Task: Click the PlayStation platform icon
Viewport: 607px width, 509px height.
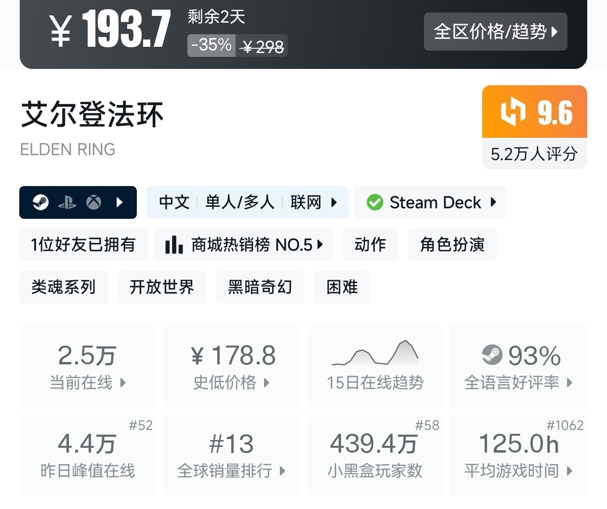Action: (x=67, y=202)
